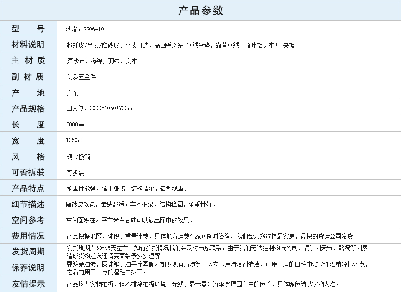This screenshot has height=292, width=401.
Task: Click the 产品特点 label cell
Action: 28,188
